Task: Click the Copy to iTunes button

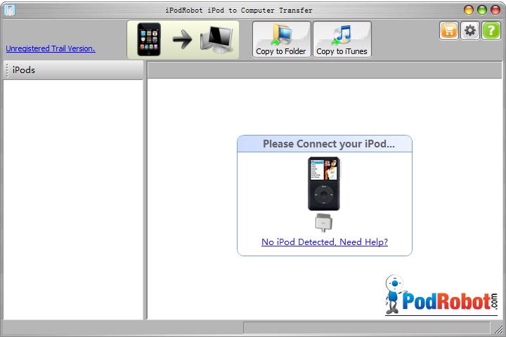Action: 342,39
